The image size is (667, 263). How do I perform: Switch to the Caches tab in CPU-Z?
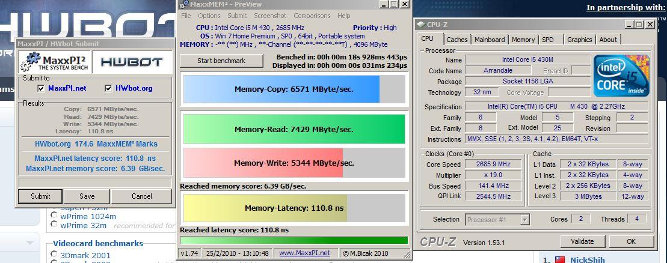(x=457, y=40)
